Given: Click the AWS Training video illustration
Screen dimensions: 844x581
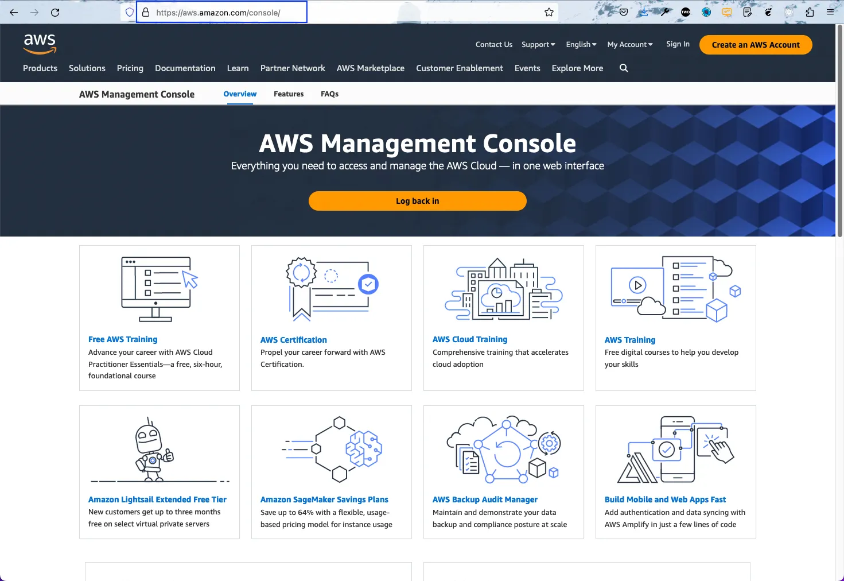Looking at the screenshot, I should [x=676, y=289].
